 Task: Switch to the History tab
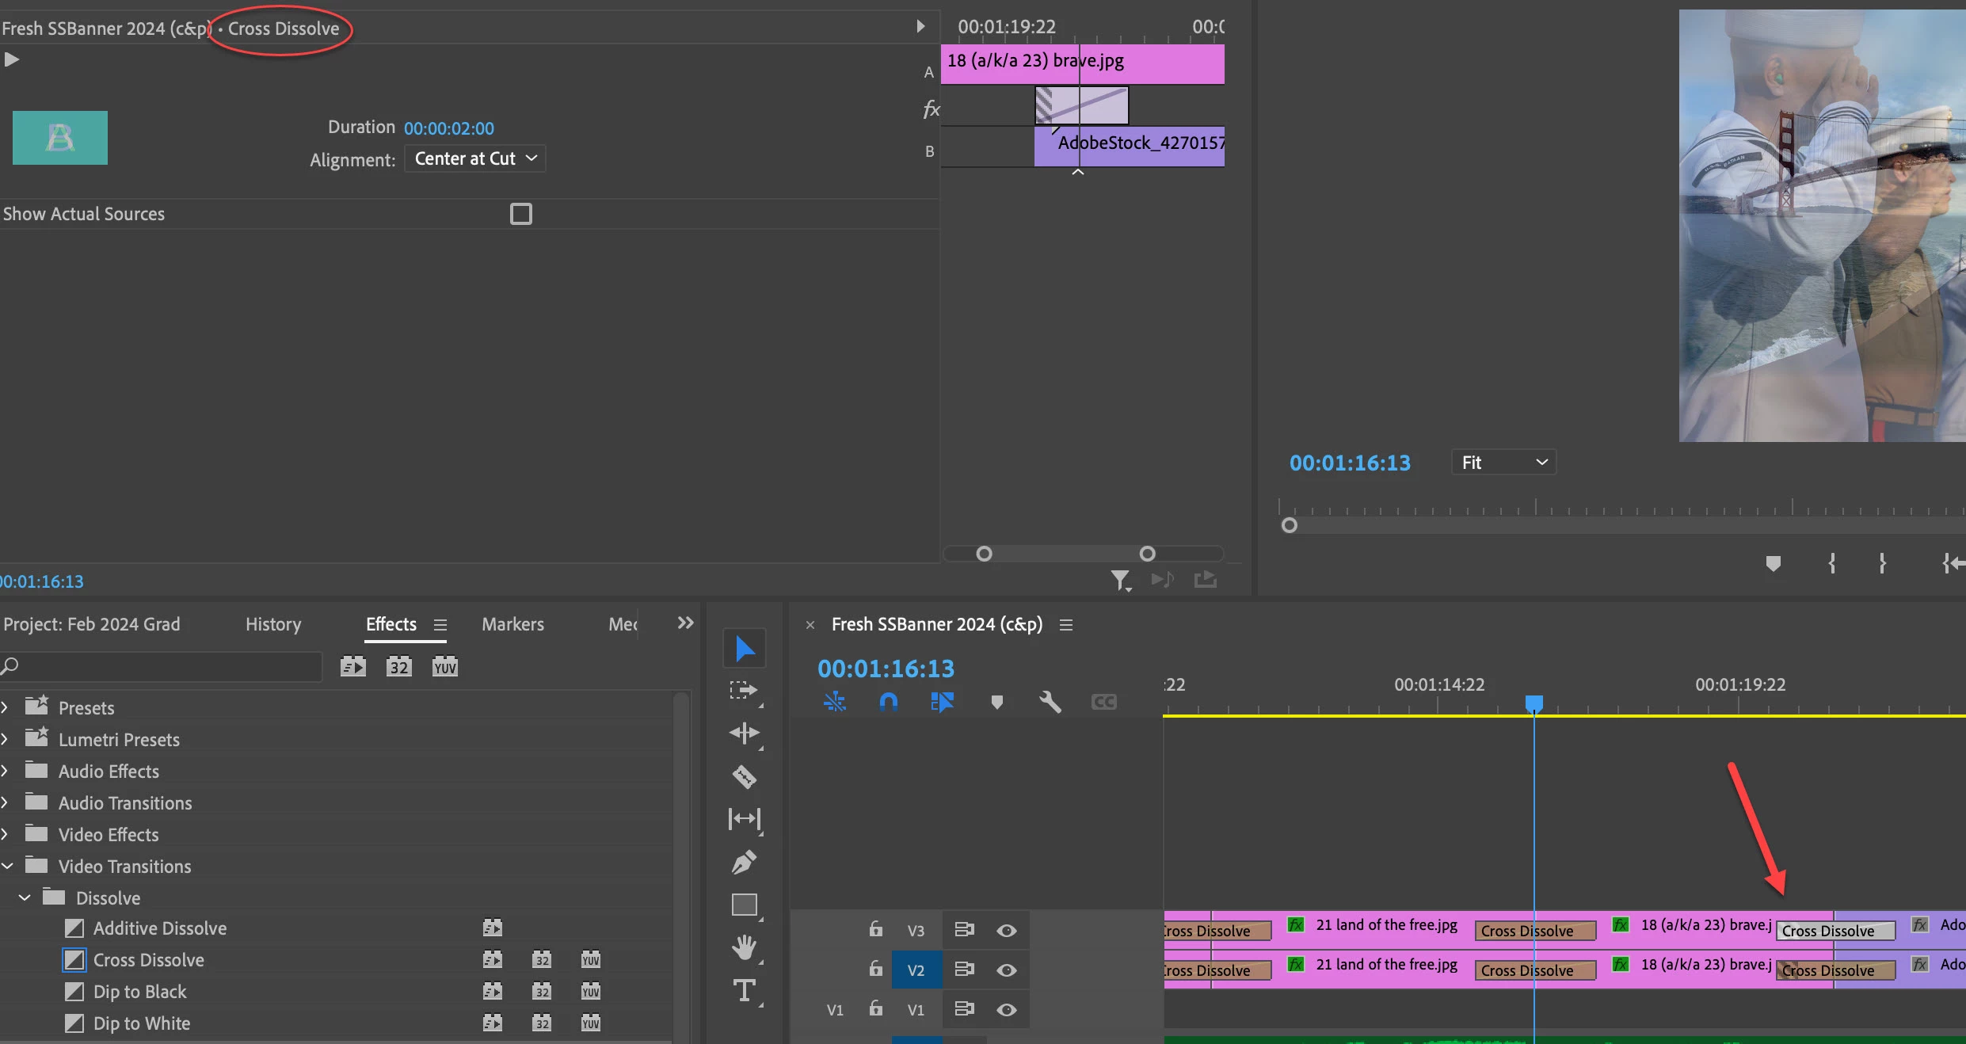tap(273, 624)
